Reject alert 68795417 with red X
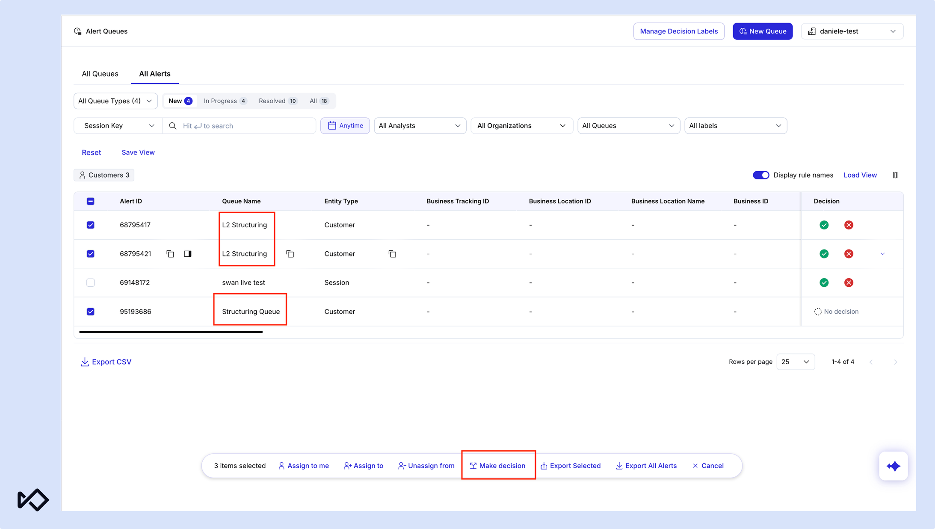Image resolution: width=935 pixels, height=529 pixels. tap(849, 225)
